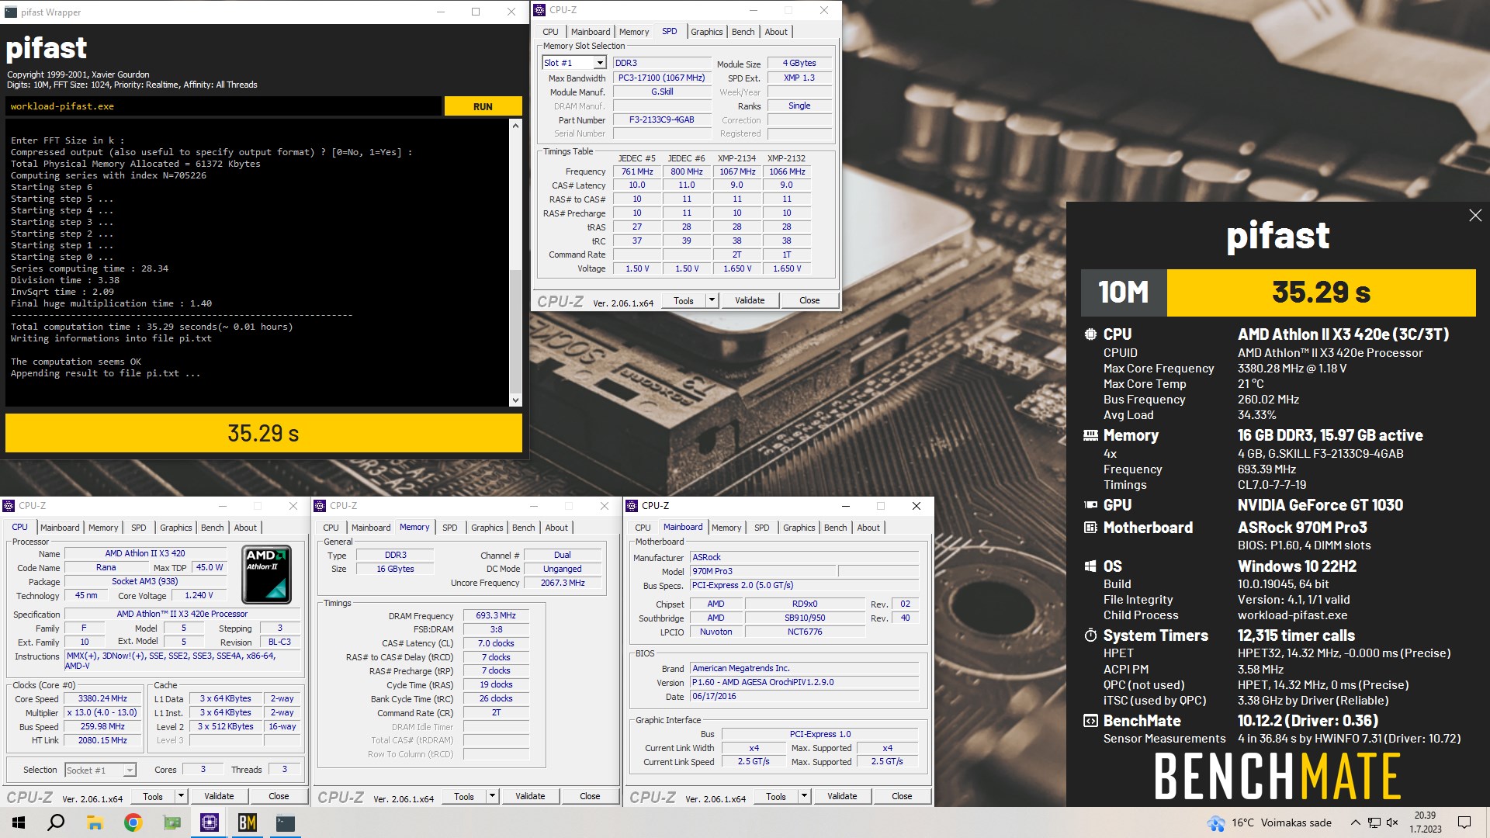The height and width of the screenshot is (838, 1490).
Task: Open taskbar search magnifier
Action: (x=56, y=822)
